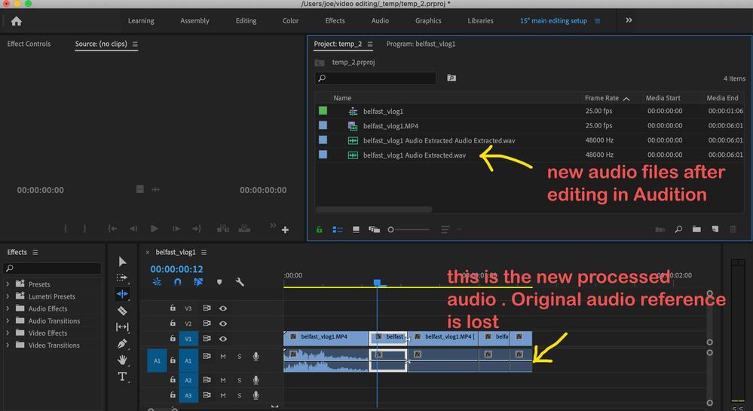This screenshot has width=753, height=411.
Task: Expand the Presets folder
Action: [8, 284]
